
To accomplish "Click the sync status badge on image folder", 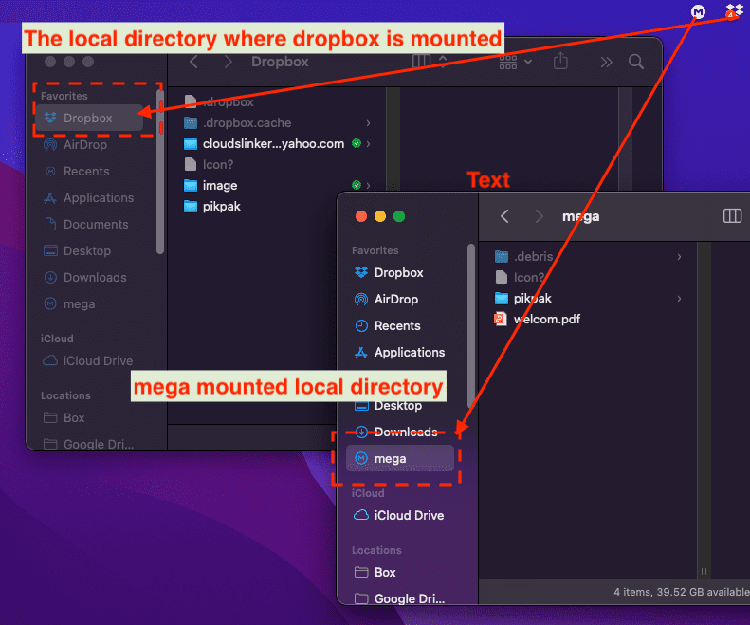I will [357, 185].
